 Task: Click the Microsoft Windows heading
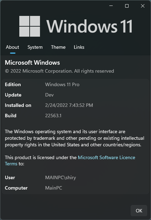(x=32, y=63)
